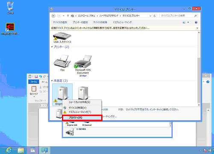This screenshot has width=214, height=154.
Task: Click the 貼り付け paste icon in WordPad
Action: 34,89
